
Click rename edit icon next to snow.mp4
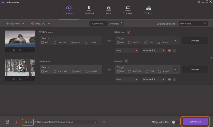click(127, 61)
